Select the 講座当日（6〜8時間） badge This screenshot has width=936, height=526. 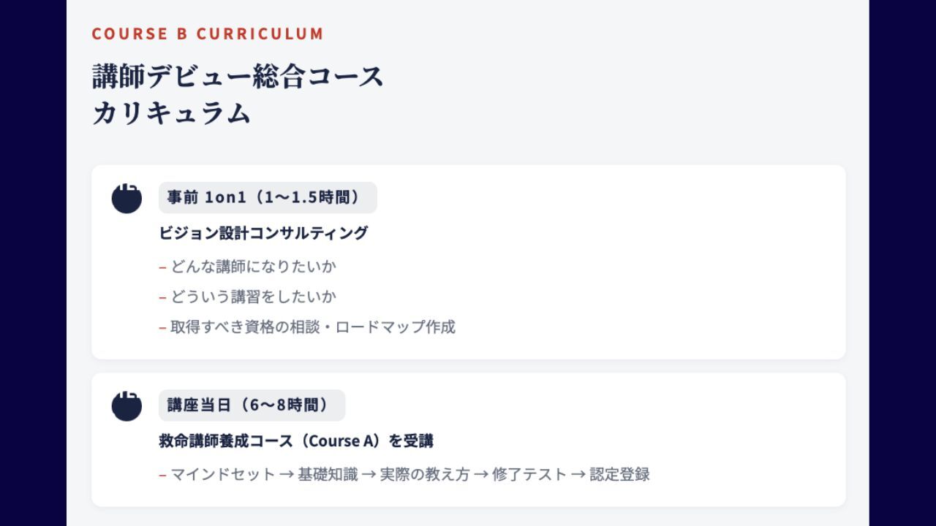[252, 405]
